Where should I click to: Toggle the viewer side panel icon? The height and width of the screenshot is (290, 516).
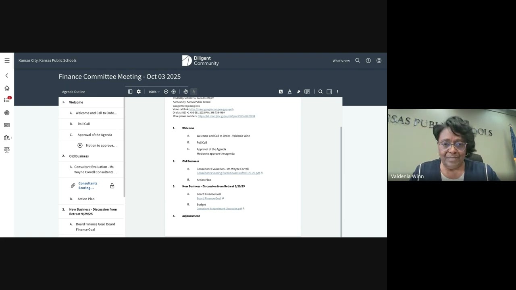tap(130, 92)
